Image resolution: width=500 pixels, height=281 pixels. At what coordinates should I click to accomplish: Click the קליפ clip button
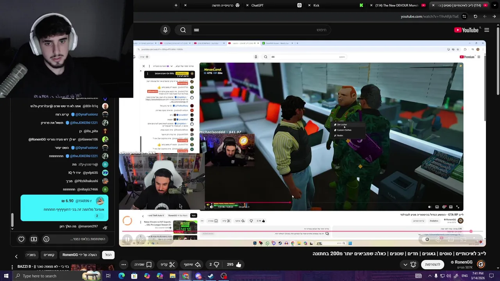point(168,265)
